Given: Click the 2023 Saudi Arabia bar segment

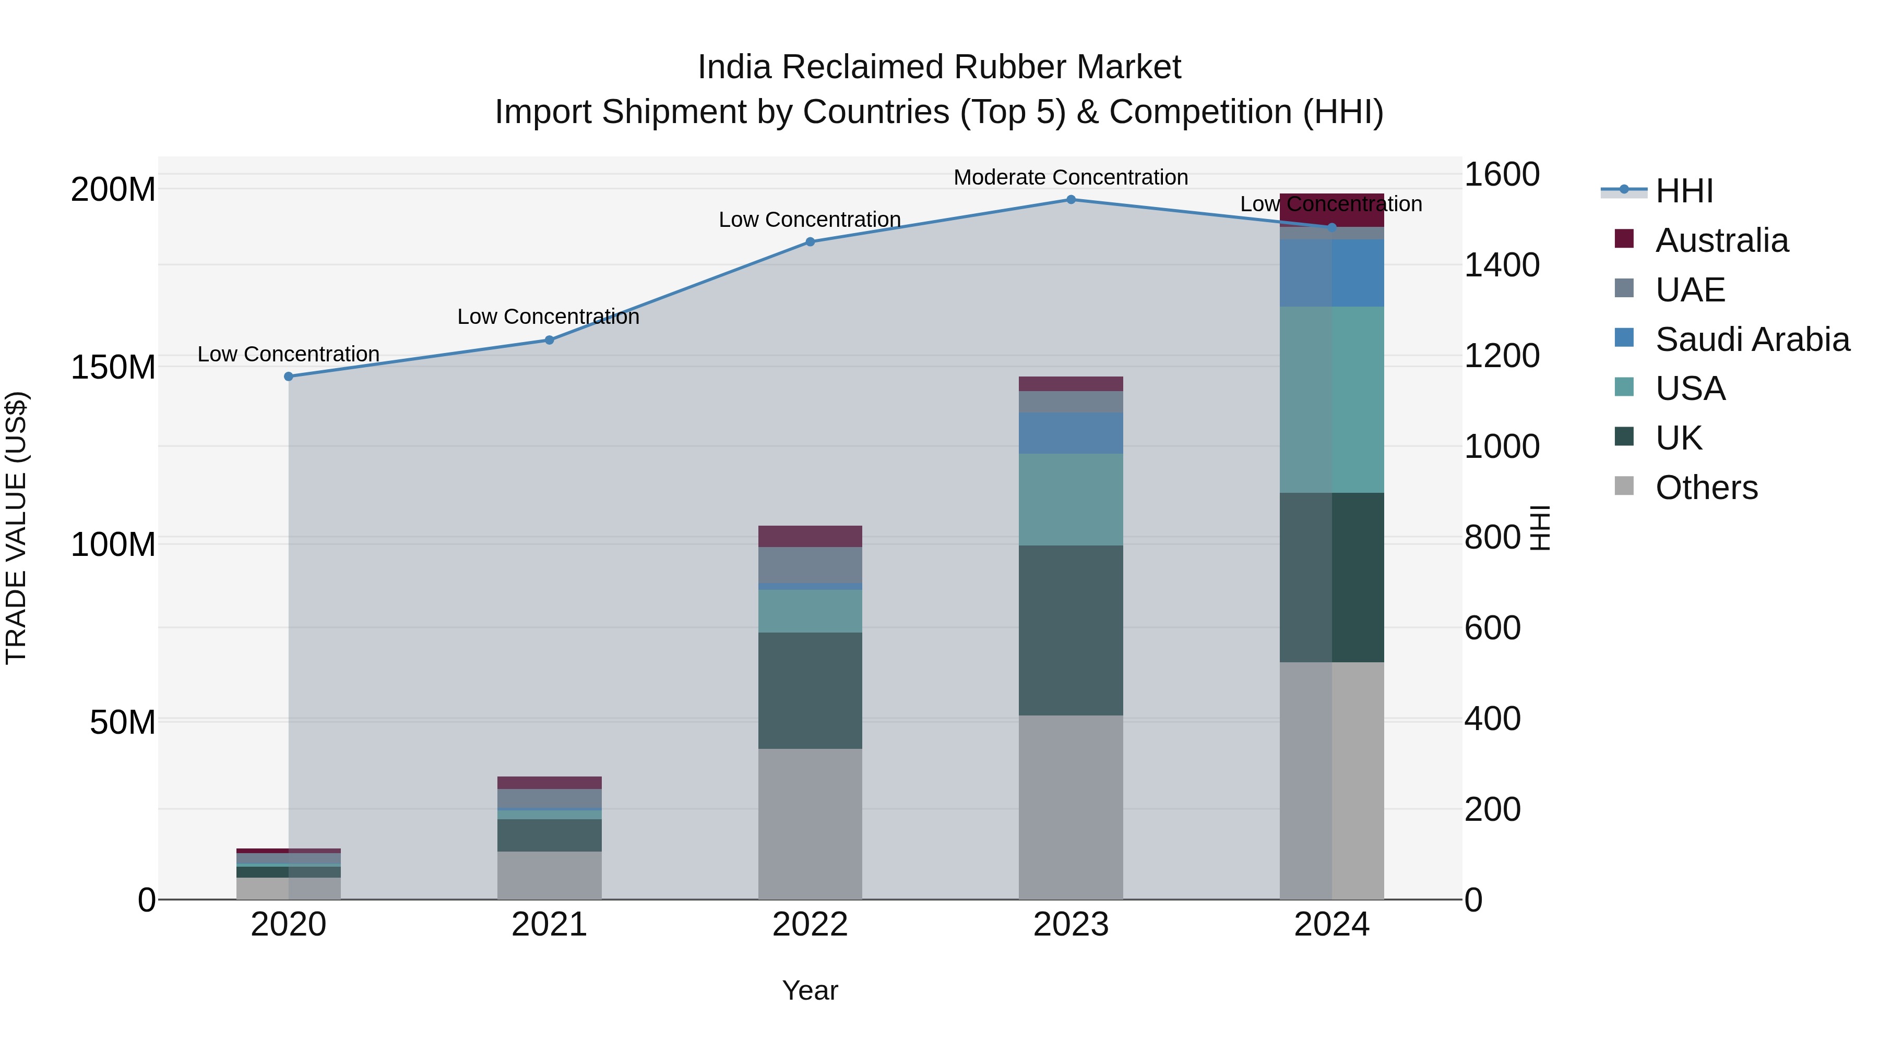Looking at the screenshot, I should [x=1071, y=434].
